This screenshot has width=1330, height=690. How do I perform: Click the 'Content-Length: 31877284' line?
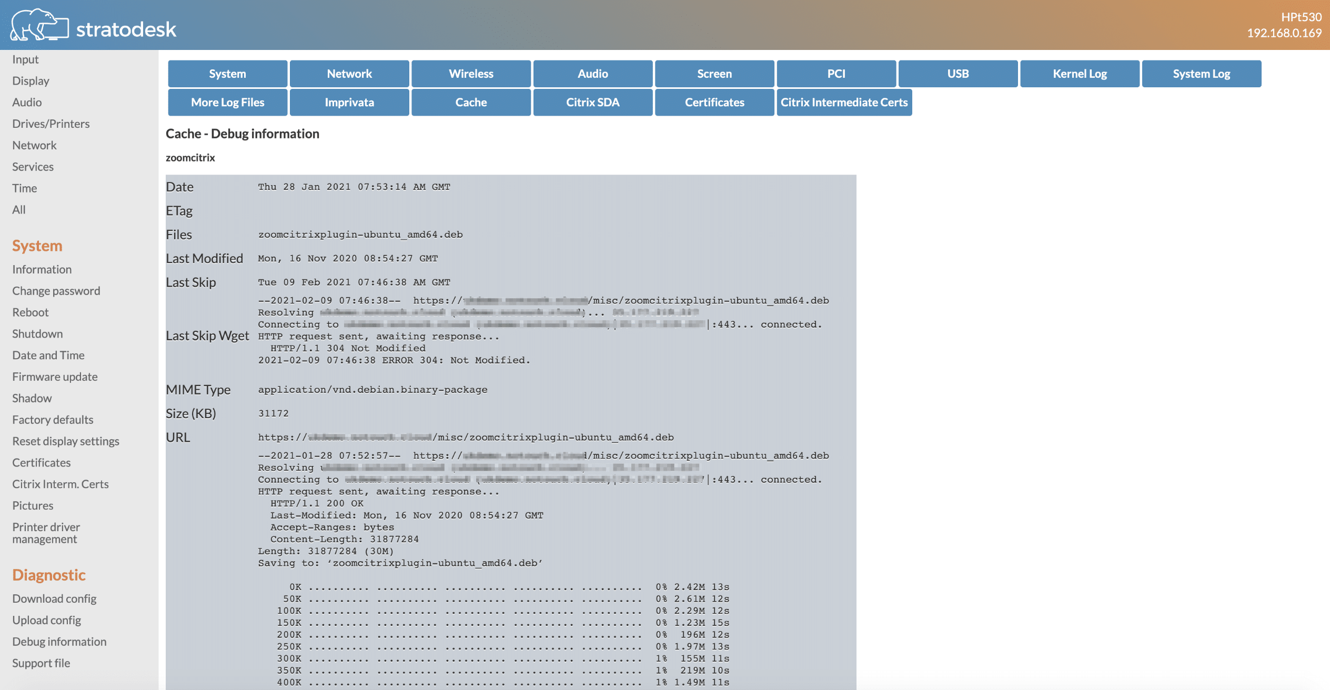tap(345, 539)
